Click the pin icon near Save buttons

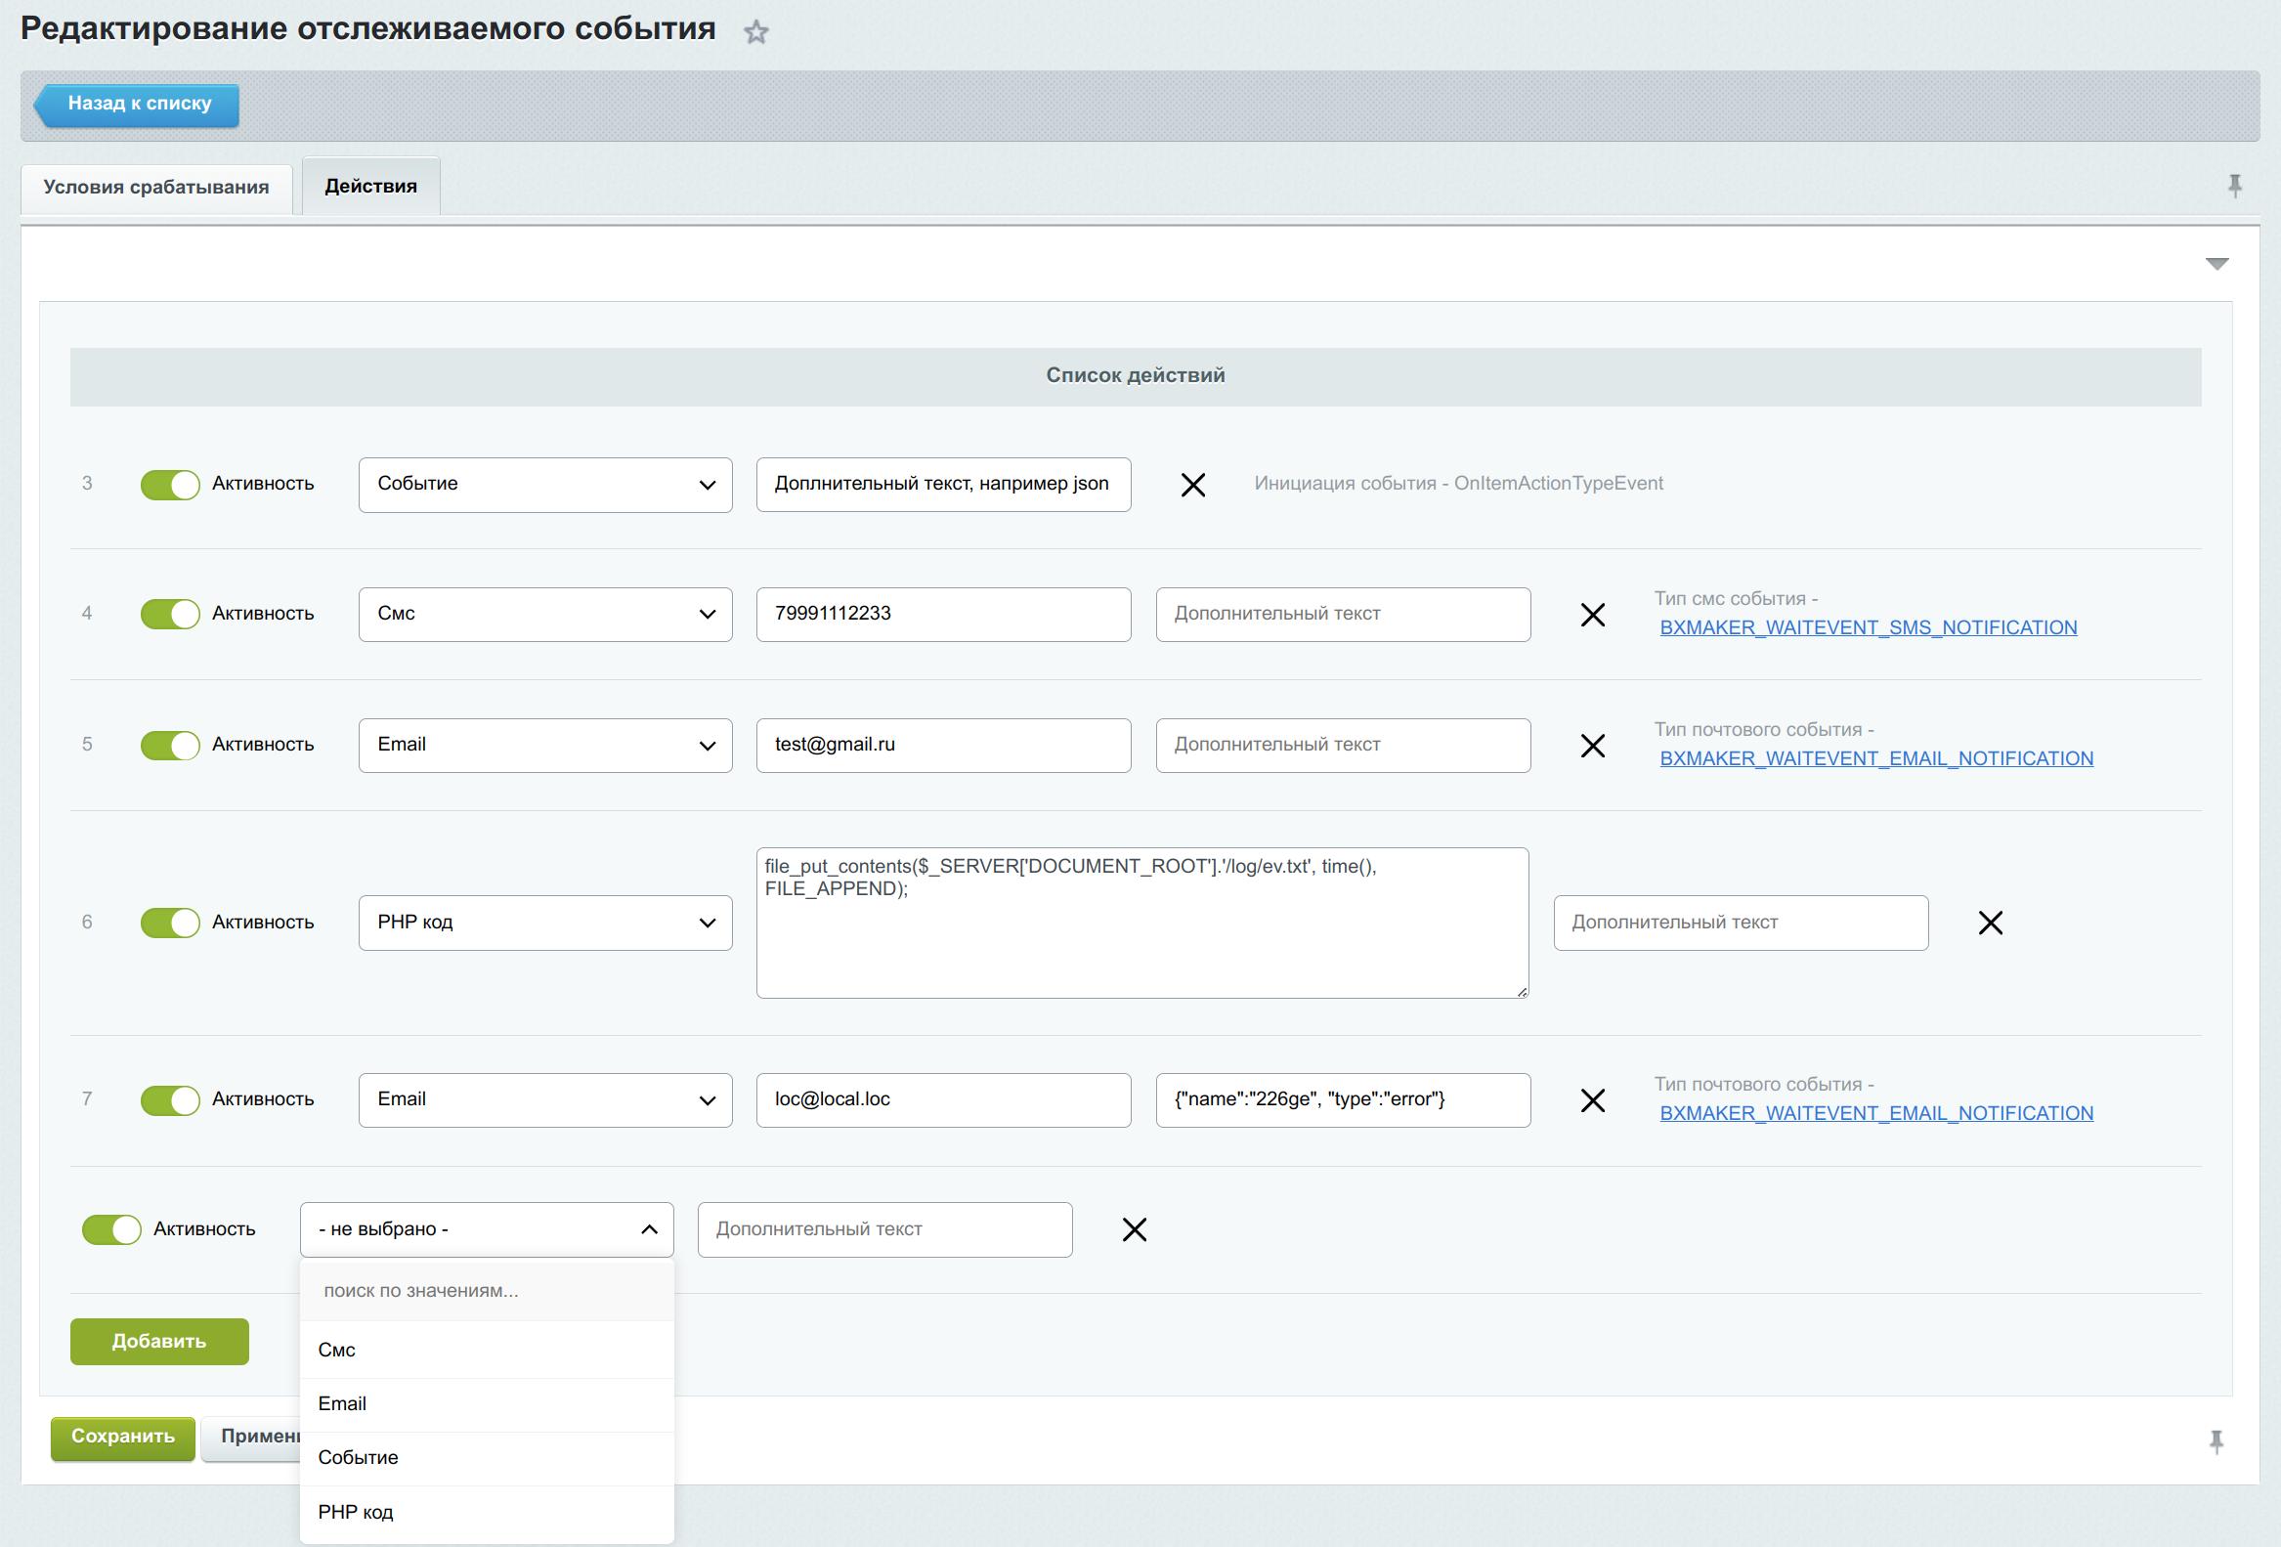coord(2216,1441)
